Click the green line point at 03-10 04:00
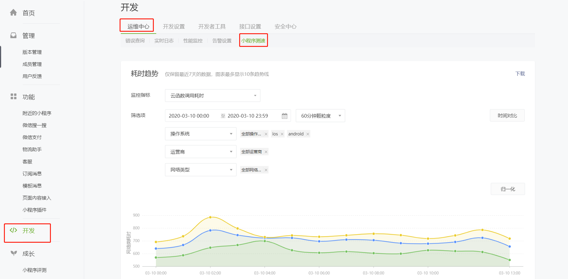The height and width of the screenshot is (279, 568). click(x=265, y=241)
